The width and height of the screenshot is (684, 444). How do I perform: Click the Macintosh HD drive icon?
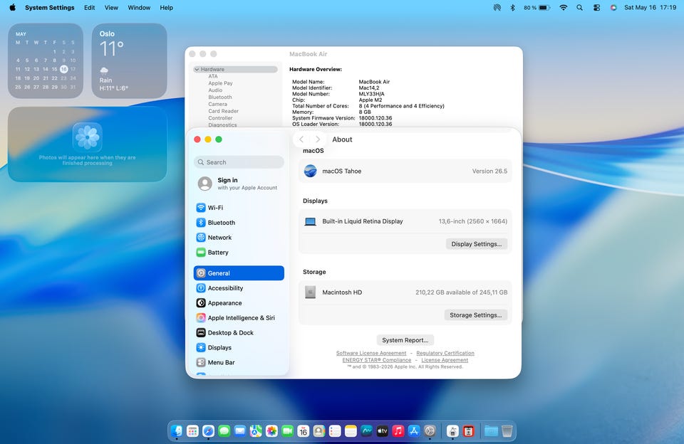coord(310,292)
